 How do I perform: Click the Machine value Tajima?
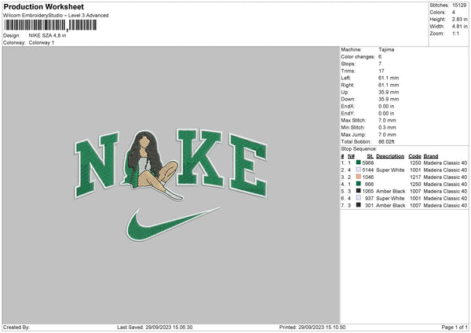pyautogui.click(x=386, y=49)
